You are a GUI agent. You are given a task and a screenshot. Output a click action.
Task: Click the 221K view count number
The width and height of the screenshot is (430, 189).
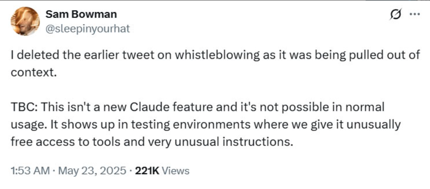[147, 171]
